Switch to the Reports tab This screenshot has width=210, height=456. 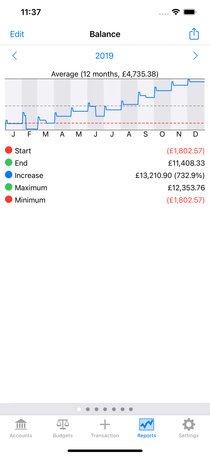[146, 428]
